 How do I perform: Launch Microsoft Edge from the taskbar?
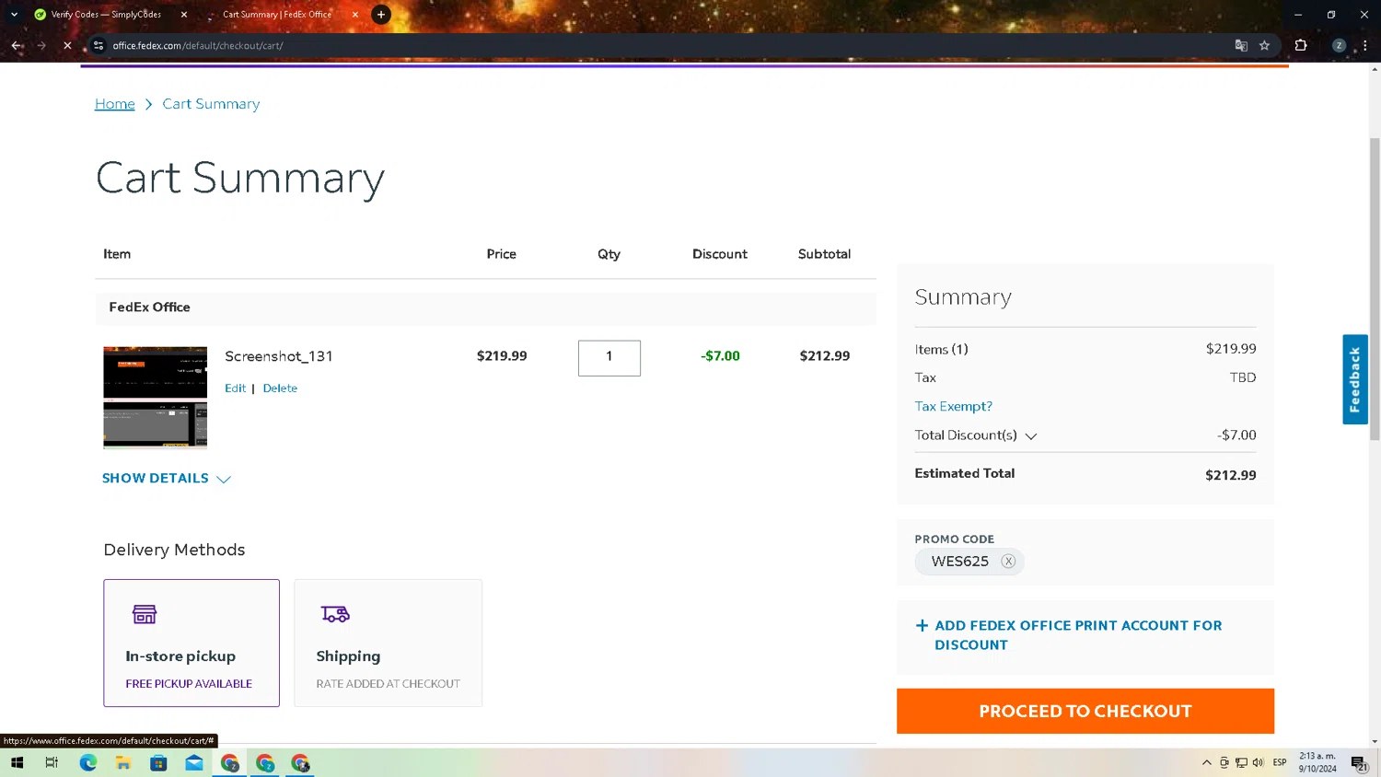click(87, 762)
